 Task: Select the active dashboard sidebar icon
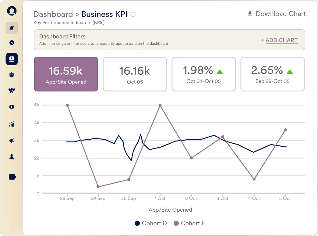click(x=12, y=59)
